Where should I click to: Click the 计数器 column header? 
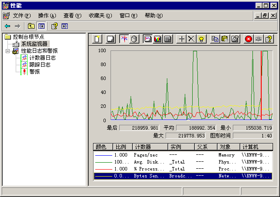tap(150, 147)
